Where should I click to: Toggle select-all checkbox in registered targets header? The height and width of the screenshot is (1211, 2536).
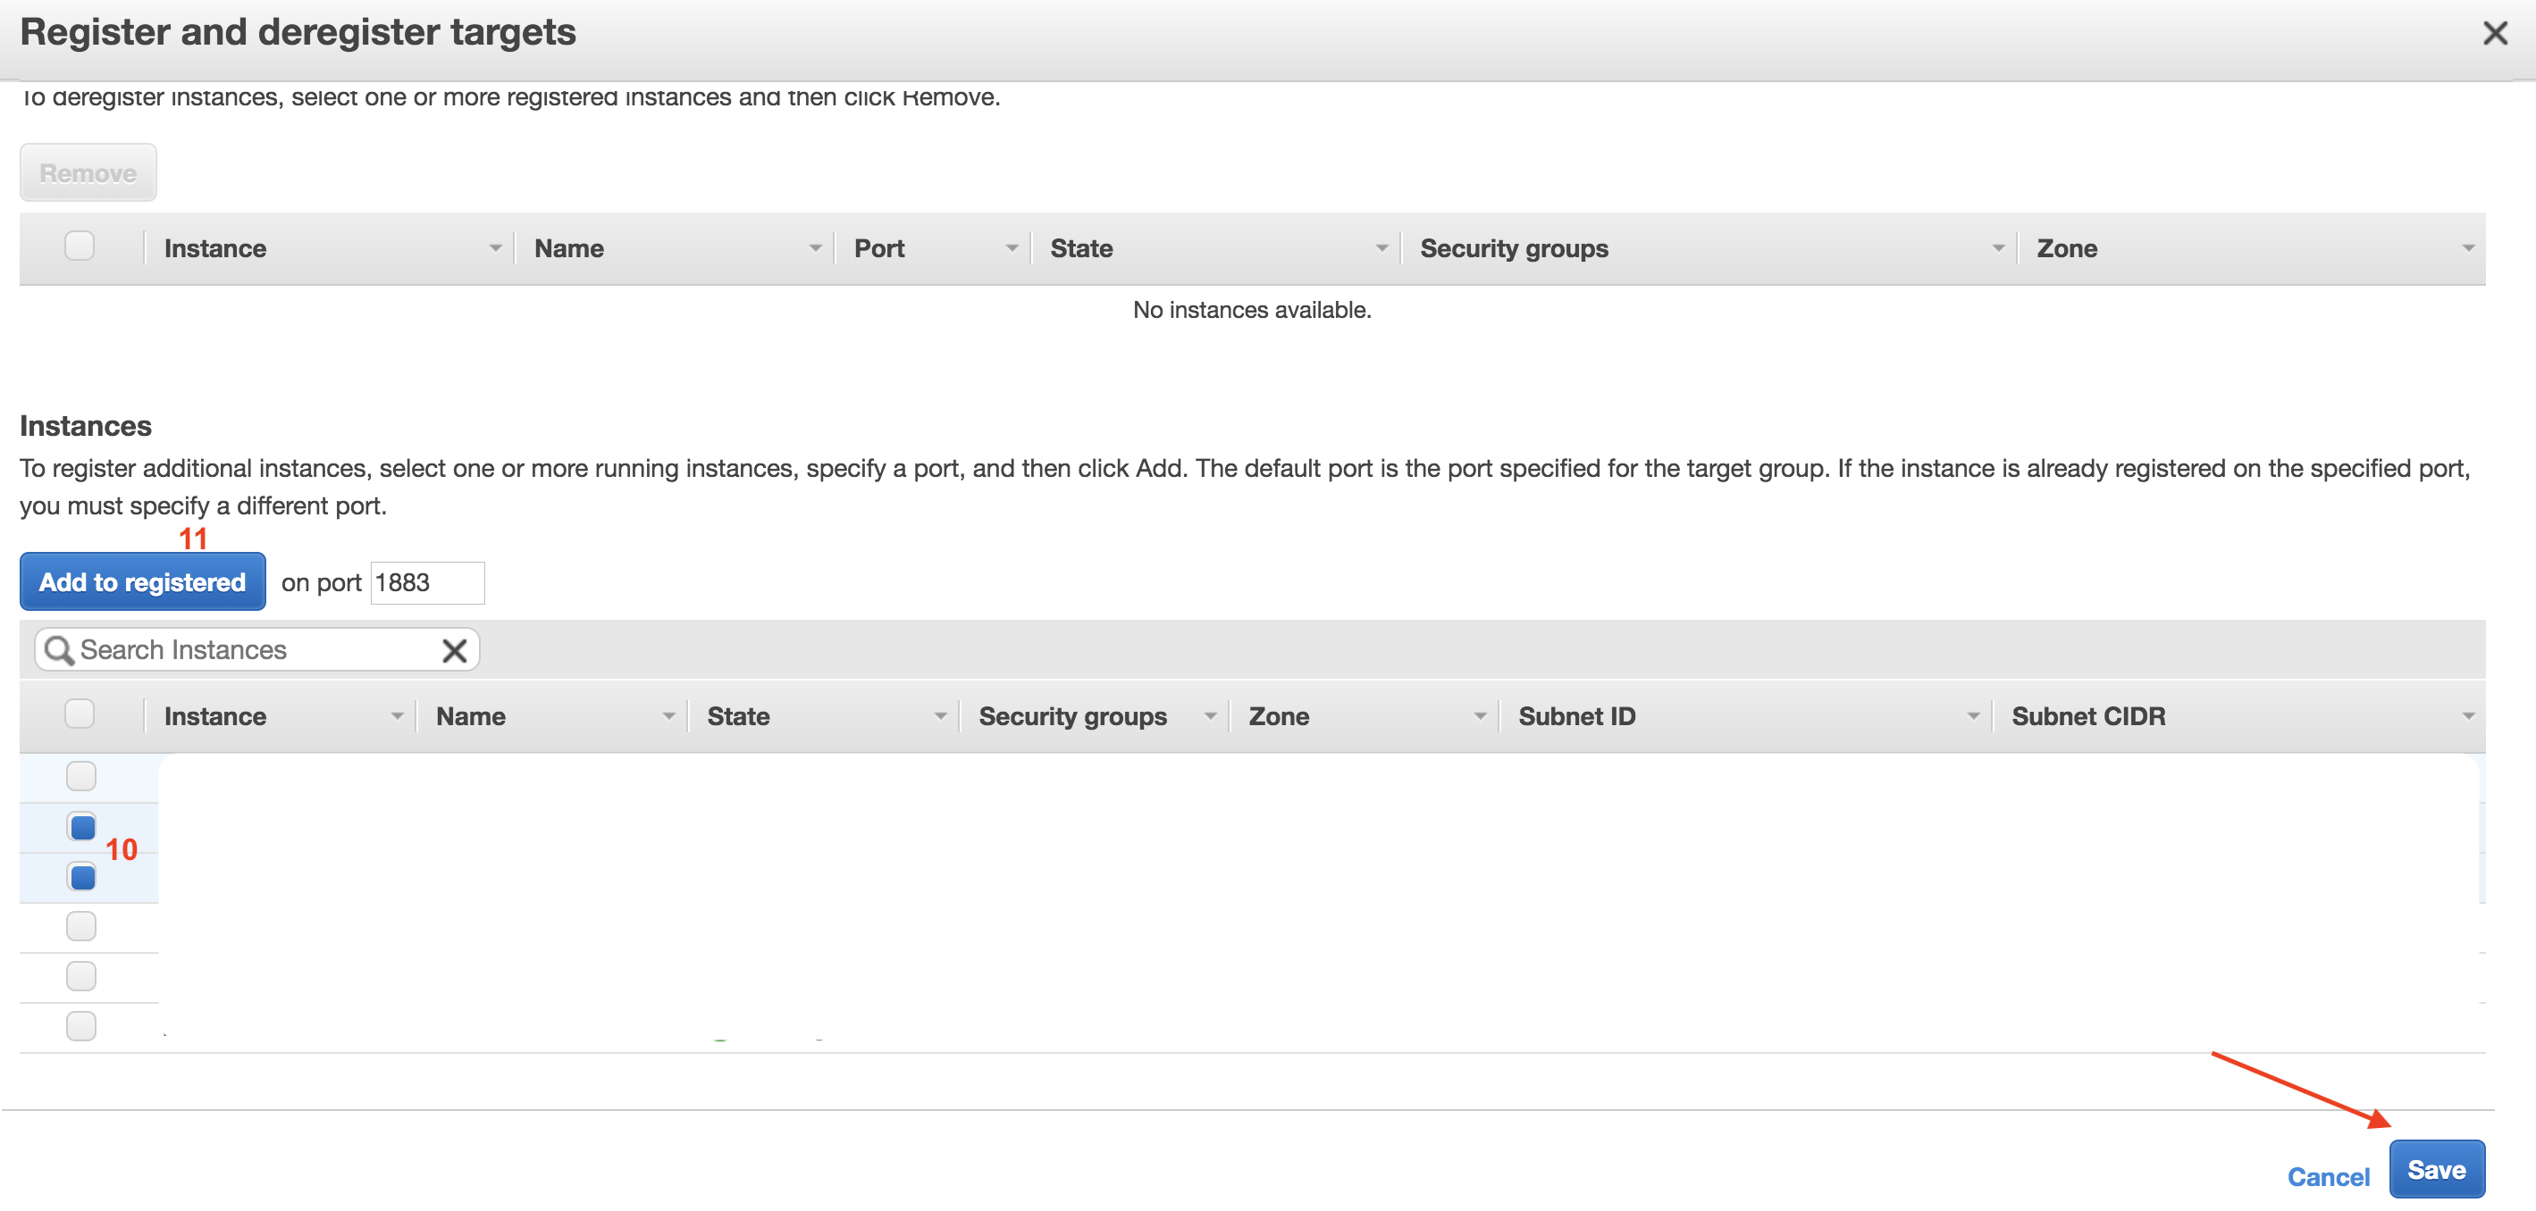click(x=80, y=246)
